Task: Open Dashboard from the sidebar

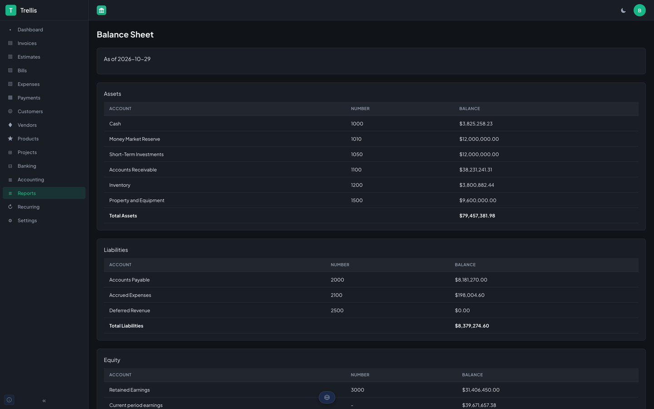Action: click(x=44, y=30)
